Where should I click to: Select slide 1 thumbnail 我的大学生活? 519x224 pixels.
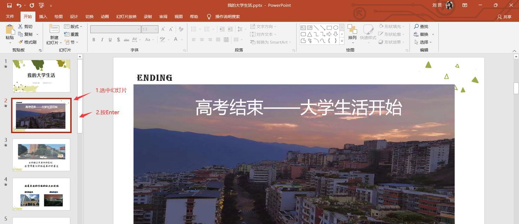click(x=41, y=76)
